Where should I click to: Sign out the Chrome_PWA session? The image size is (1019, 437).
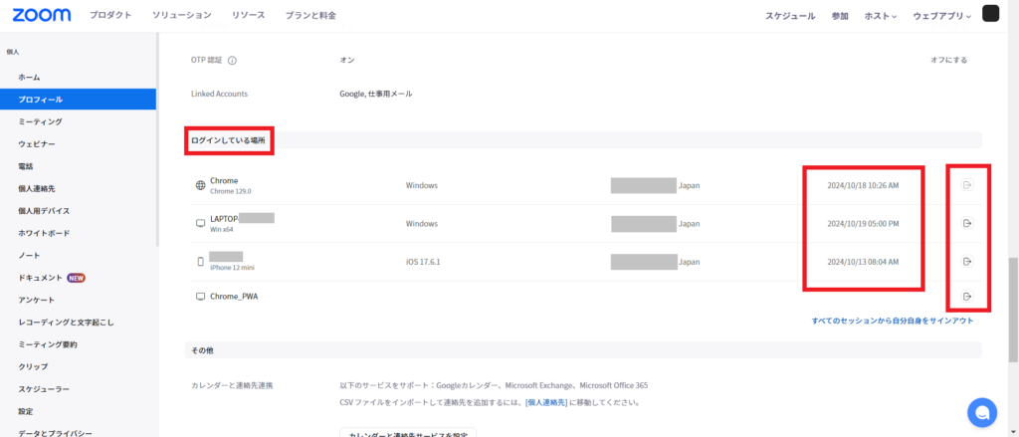click(966, 297)
